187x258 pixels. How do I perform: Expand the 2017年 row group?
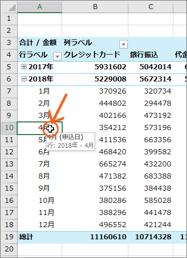[24, 67]
